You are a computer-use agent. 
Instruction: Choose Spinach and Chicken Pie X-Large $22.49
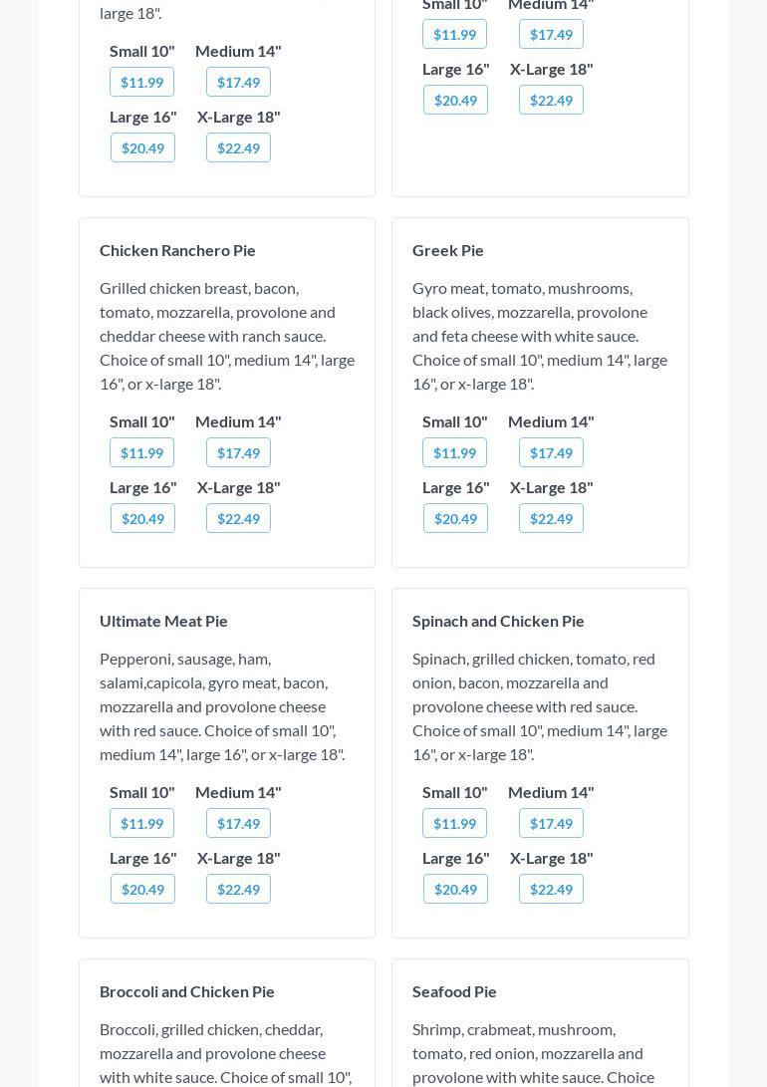[552, 890]
